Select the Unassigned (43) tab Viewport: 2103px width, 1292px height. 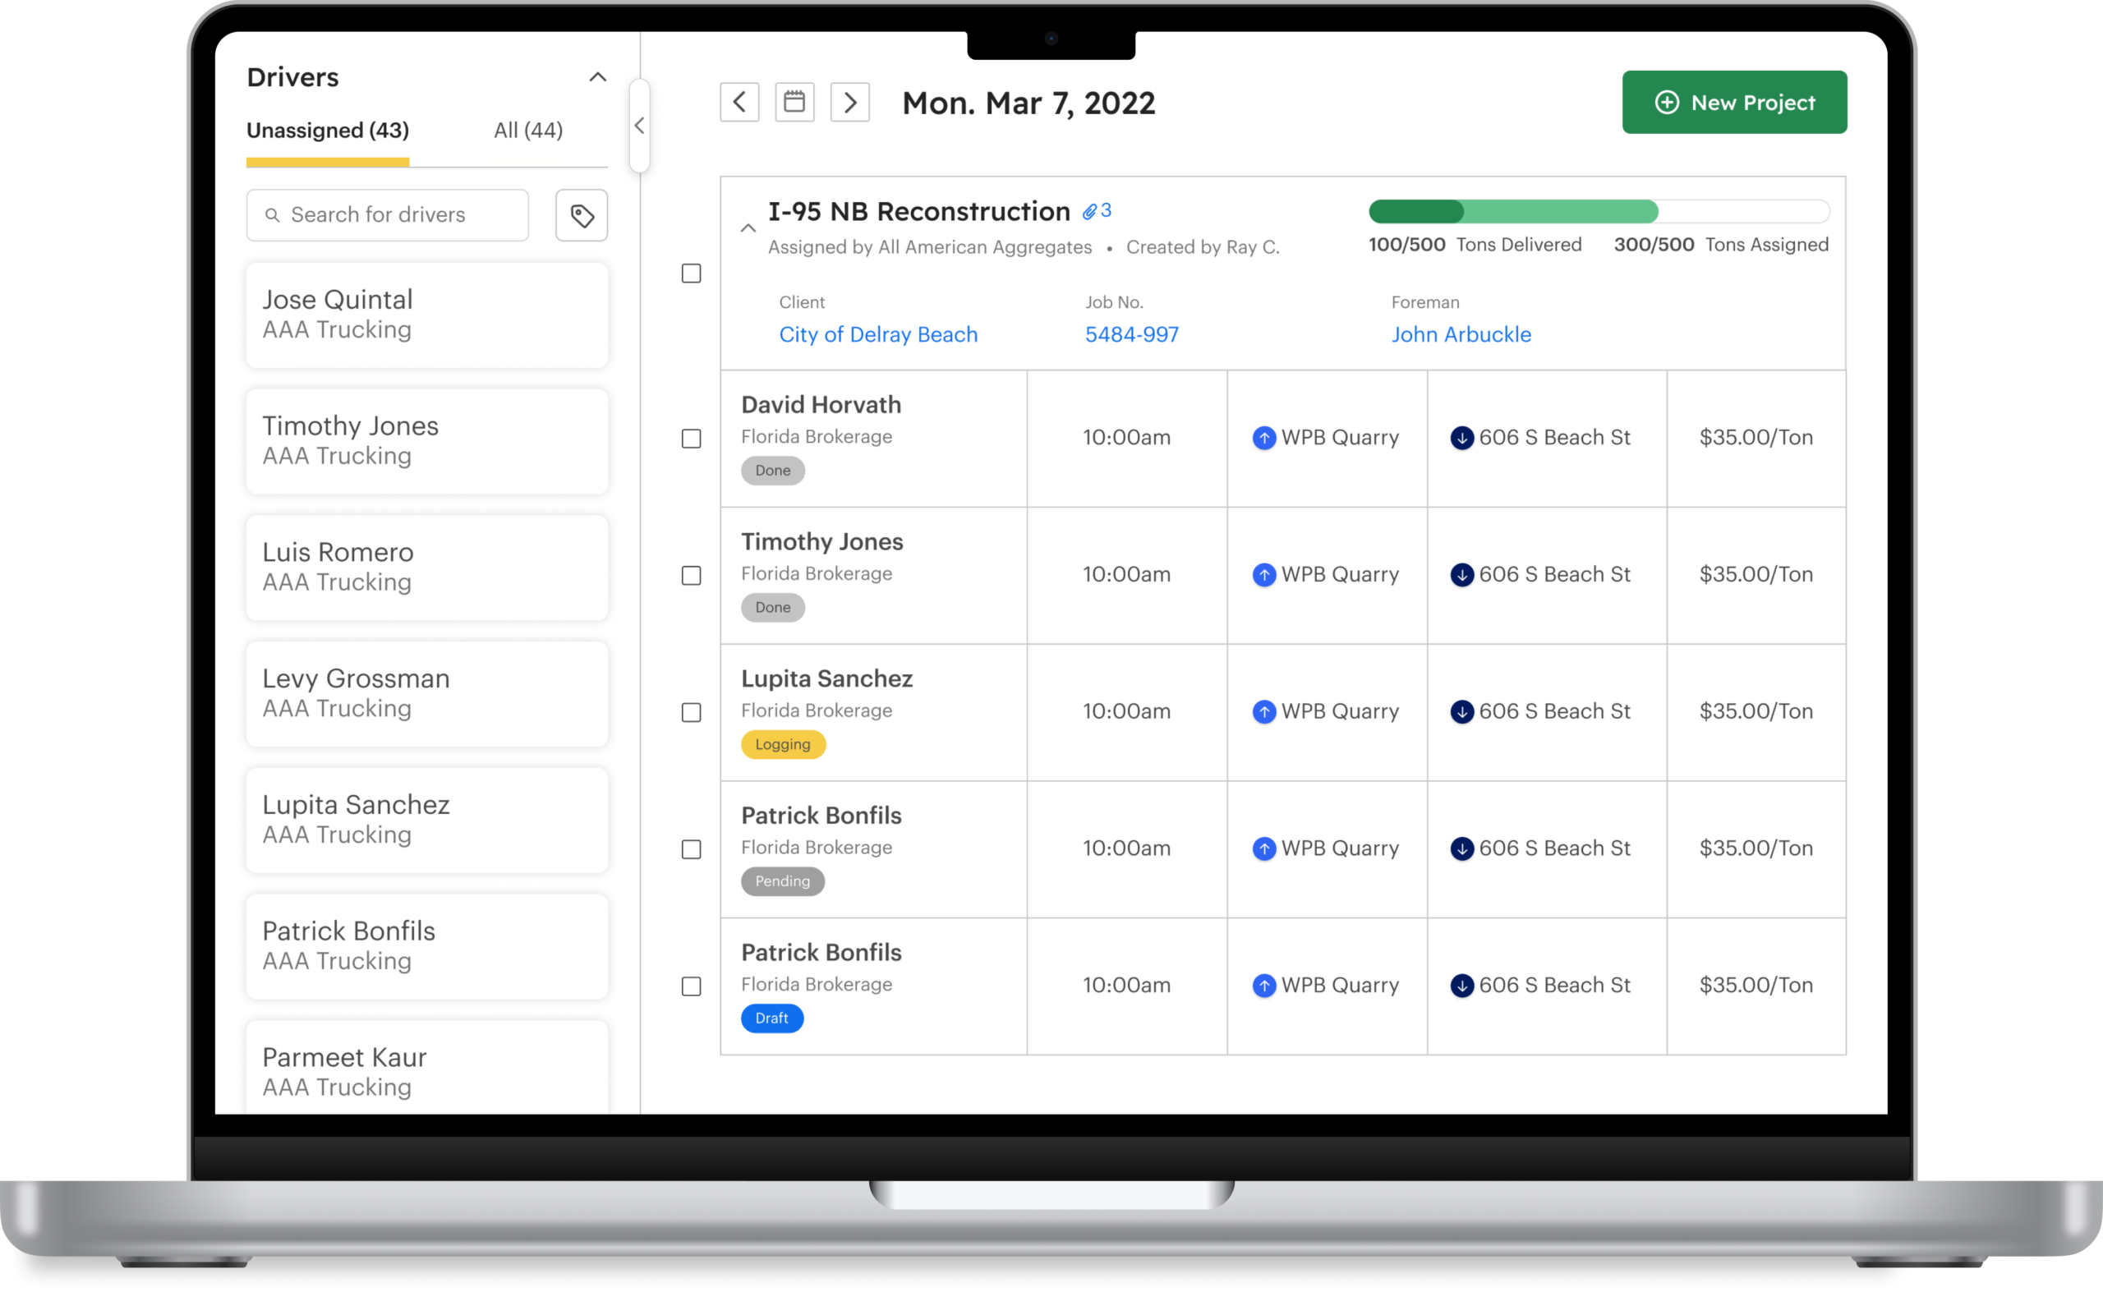click(327, 131)
